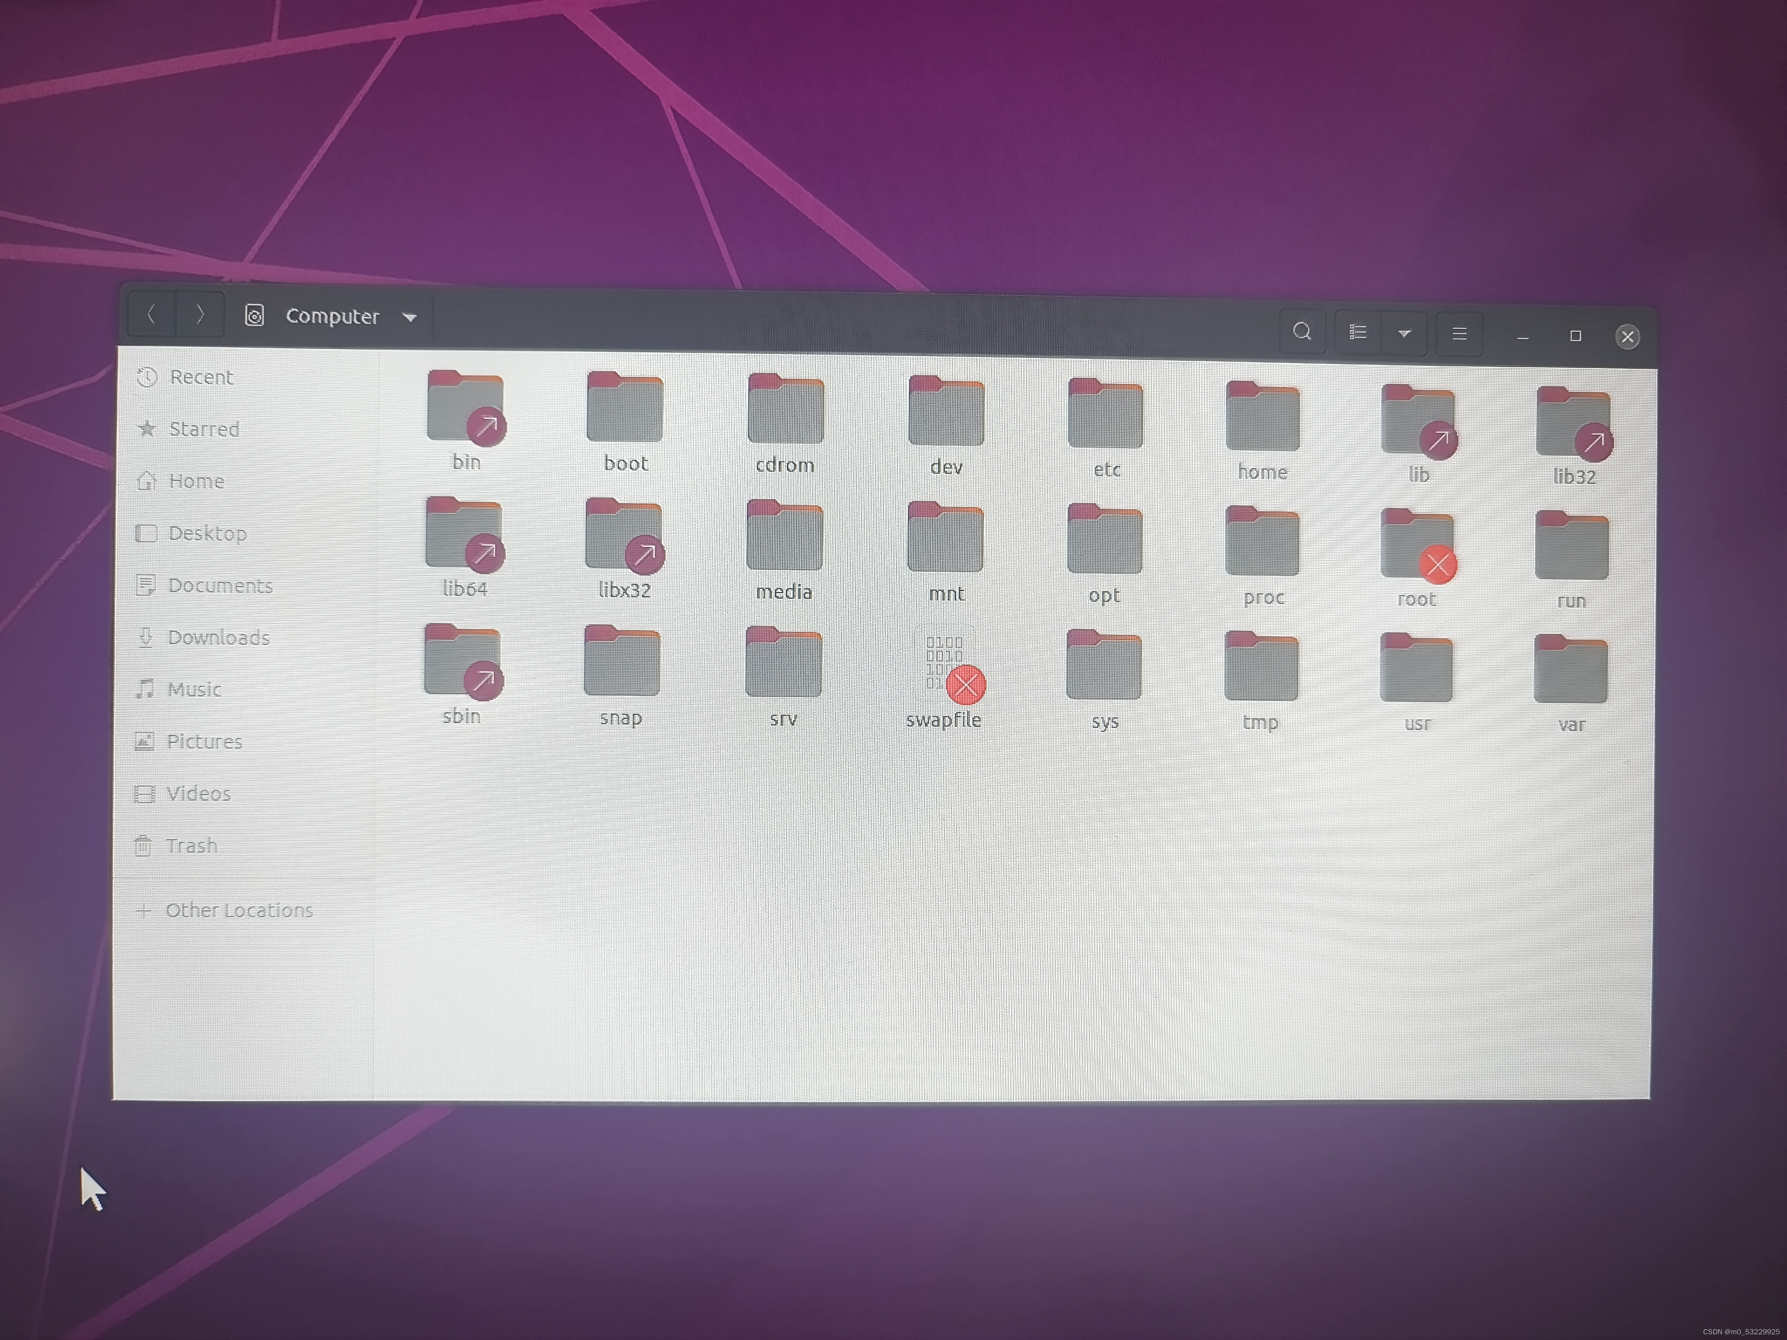This screenshot has height=1340, width=1787.
Task: Maximize the Files window
Action: point(1575,336)
